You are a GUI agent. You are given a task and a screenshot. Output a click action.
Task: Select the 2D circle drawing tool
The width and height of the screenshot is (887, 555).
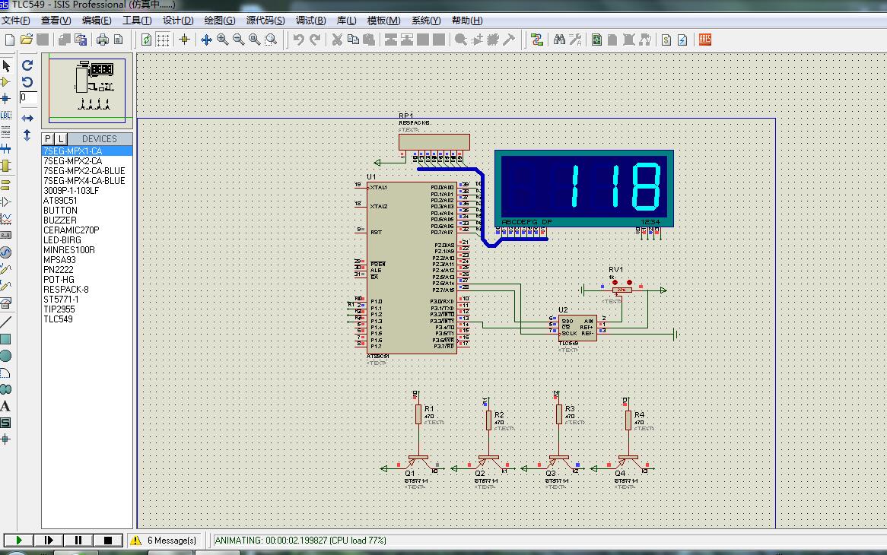[x=5, y=356]
